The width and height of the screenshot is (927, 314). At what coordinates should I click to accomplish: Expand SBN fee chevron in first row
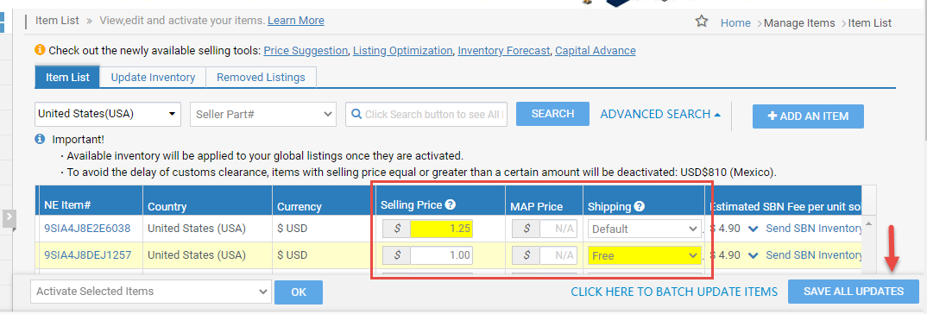click(x=754, y=229)
